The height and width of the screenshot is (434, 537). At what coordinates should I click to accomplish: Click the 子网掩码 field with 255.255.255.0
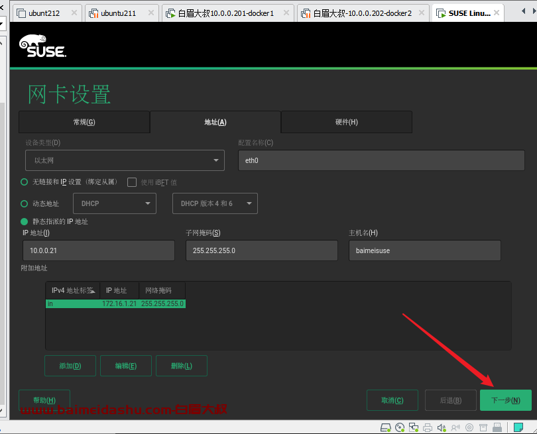(x=262, y=250)
